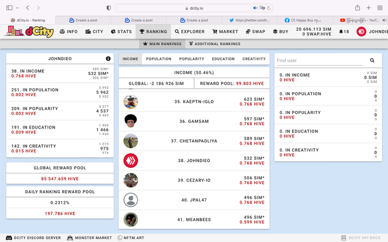Image resolution: width=388 pixels, height=242 pixels.
Task: Open the dCity Discord Server link
Action: 33,238
